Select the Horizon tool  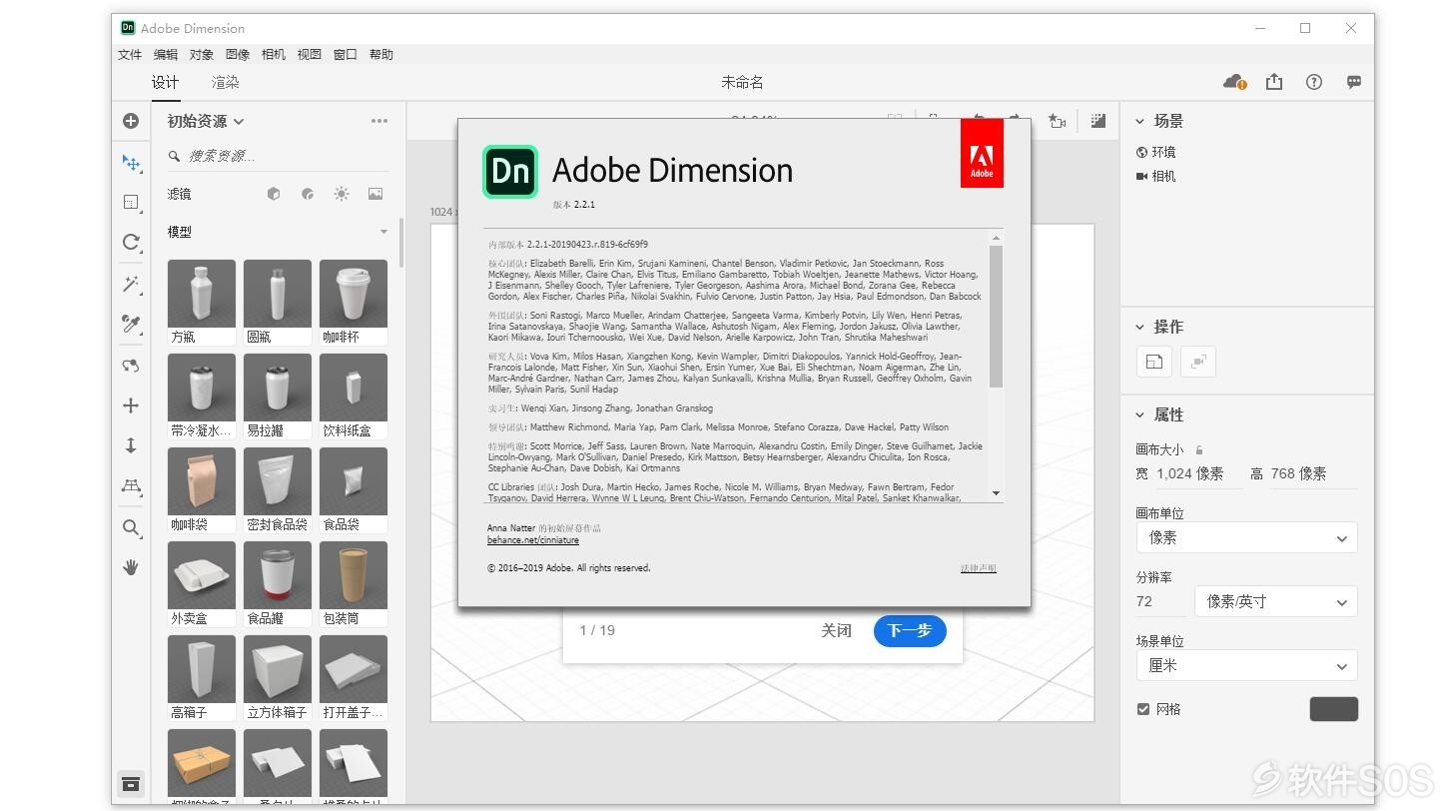click(131, 485)
